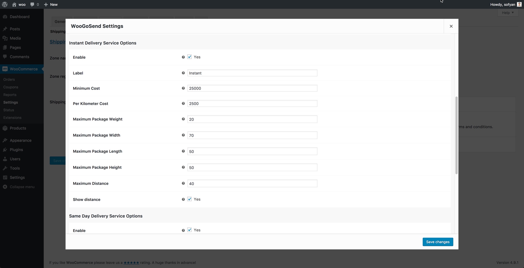Open Comments in the sidebar
Screen dimensions: 524x268
click(x=19, y=57)
